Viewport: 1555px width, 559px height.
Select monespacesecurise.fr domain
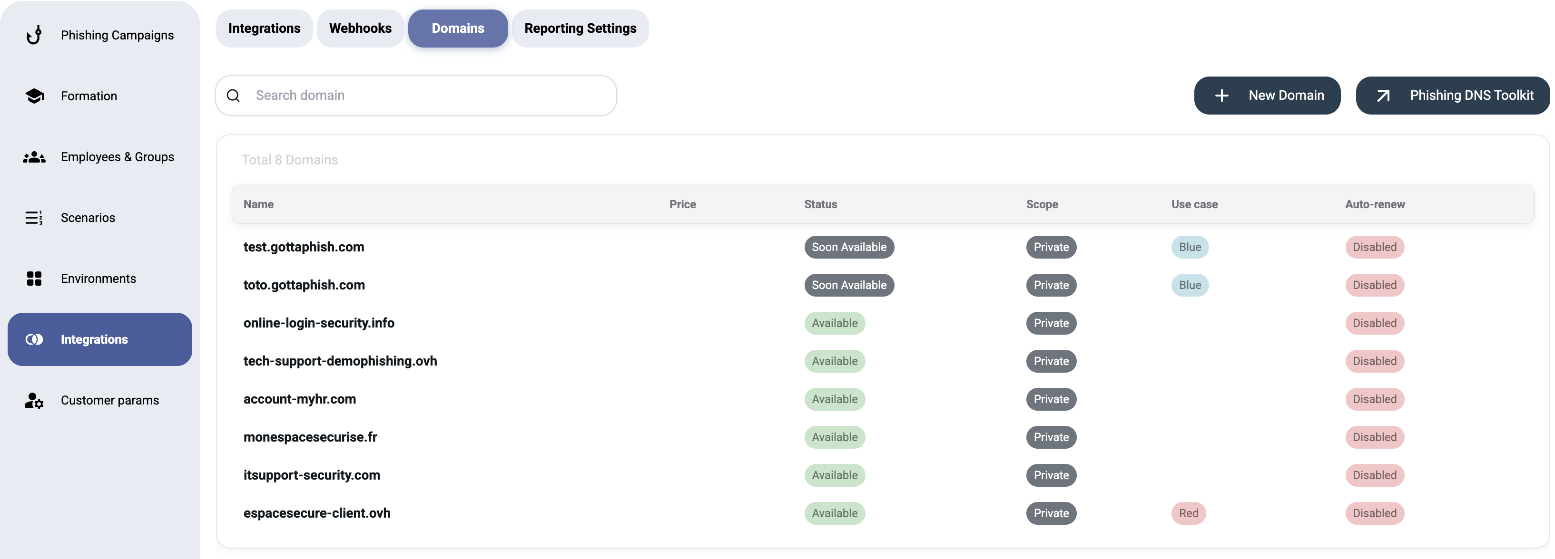click(310, 437)
